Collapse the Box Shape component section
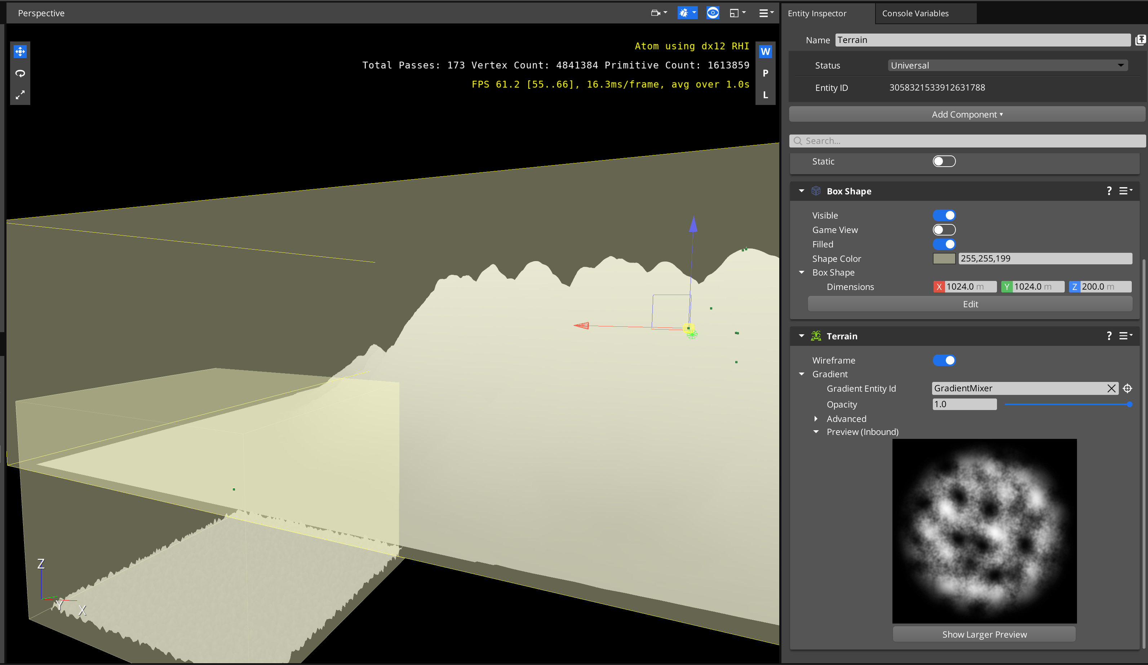Image resolution: width=1148 pixels, height=665 pixels. 802,191
